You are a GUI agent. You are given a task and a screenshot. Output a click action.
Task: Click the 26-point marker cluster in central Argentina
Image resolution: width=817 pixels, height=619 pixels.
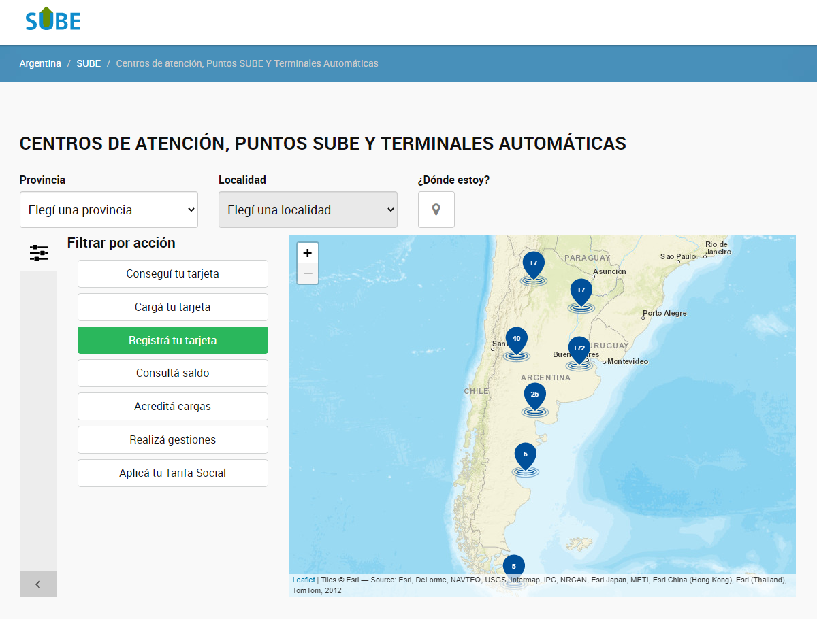(x=534, y=393)
